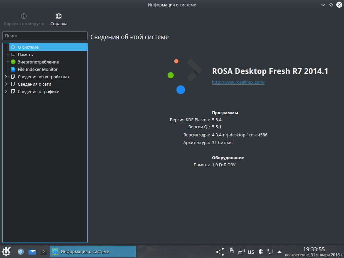Viewport: 344px width, 258px height.
Task: Click the 32-битная architecture value
Action: 222,142
